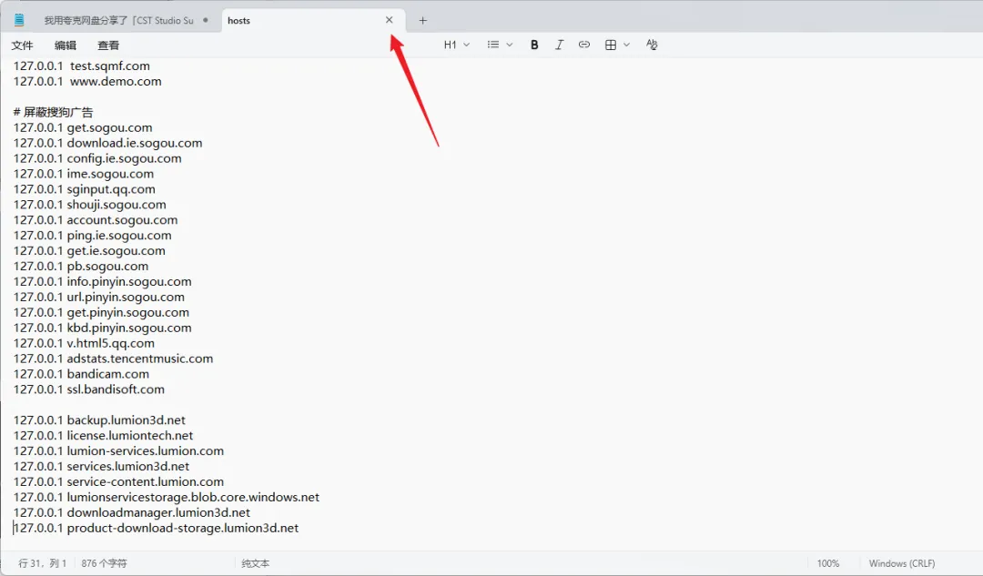The image size is (983, 576).
Task: Click the line shouji.sogou.com
Action: pyautogui.click(x=89, y=205)
